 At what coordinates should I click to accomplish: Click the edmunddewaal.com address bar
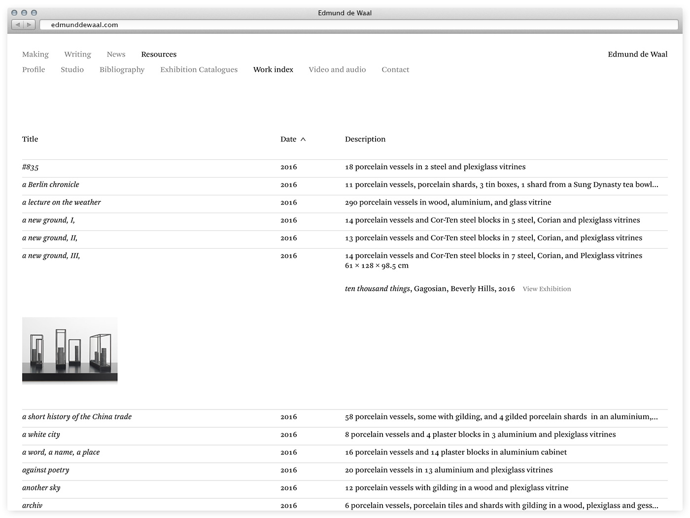coord(345,25)
